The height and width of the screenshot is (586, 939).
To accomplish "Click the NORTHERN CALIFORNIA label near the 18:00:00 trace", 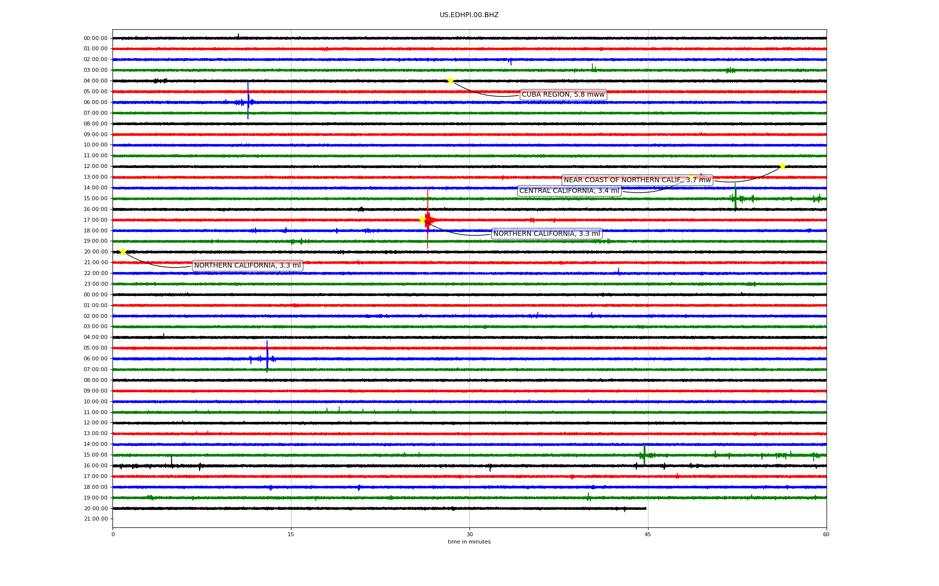I will tap(546, 234).
